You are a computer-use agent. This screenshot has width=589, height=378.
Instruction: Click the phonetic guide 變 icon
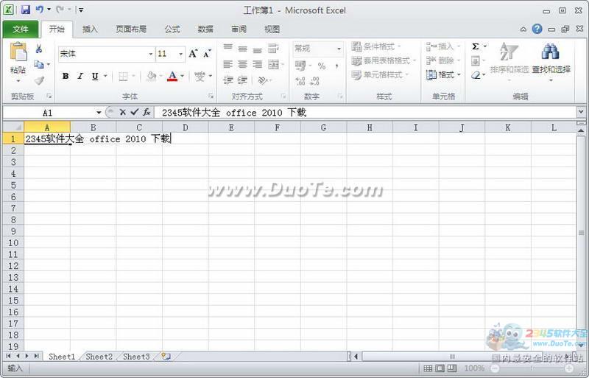(200, 77)
